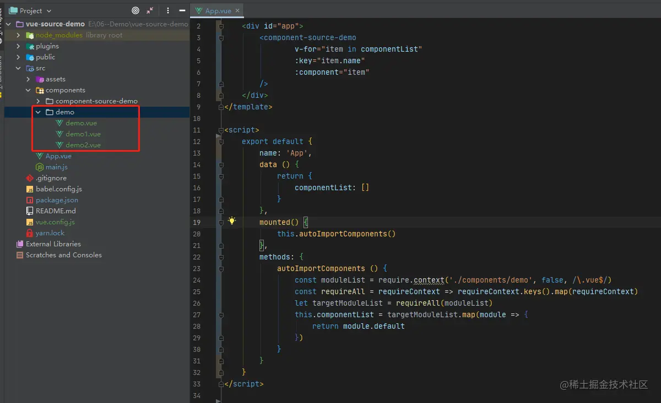The image size is (661, 403).
Task: Click the folder icon of src
Action: coord(30,68)
